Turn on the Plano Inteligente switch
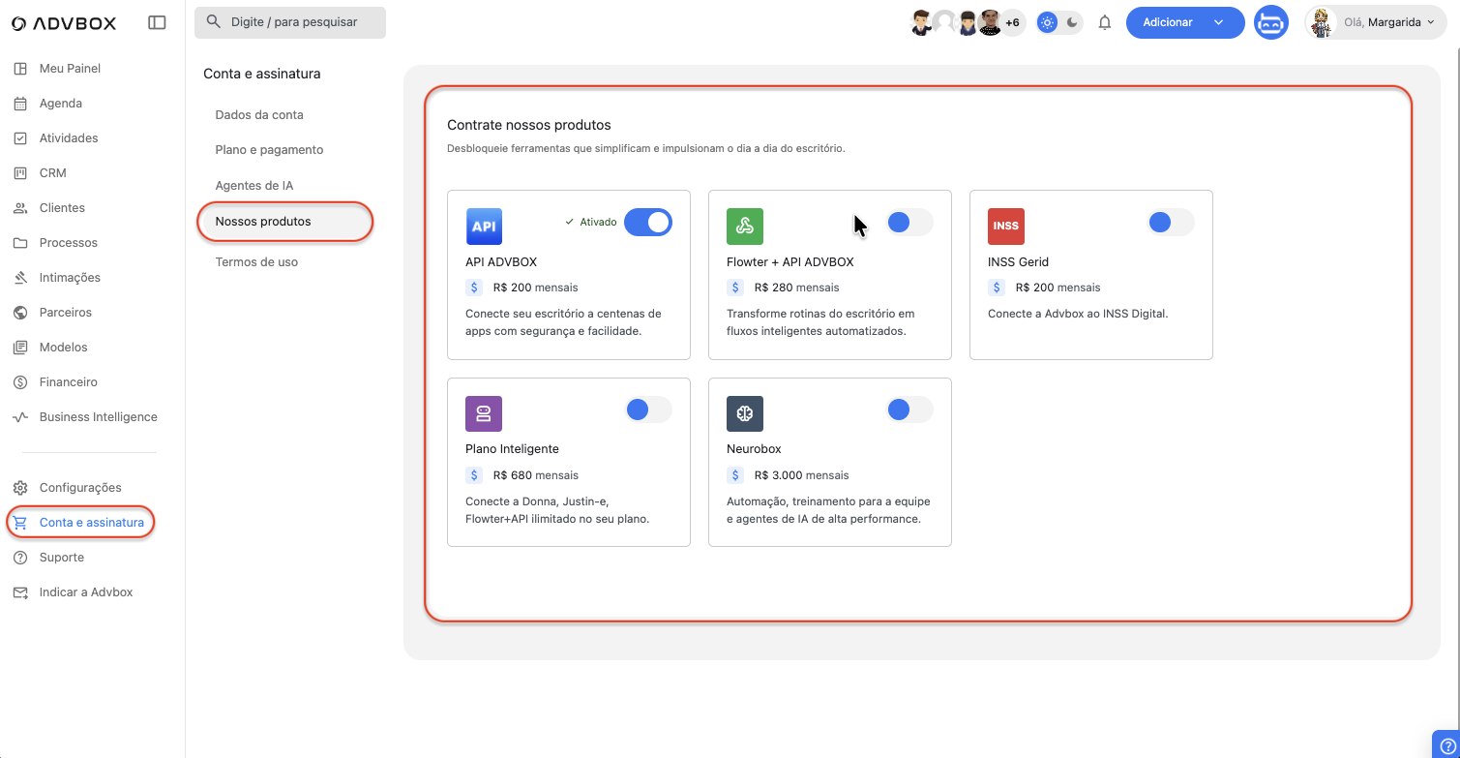 click(647, 410)
